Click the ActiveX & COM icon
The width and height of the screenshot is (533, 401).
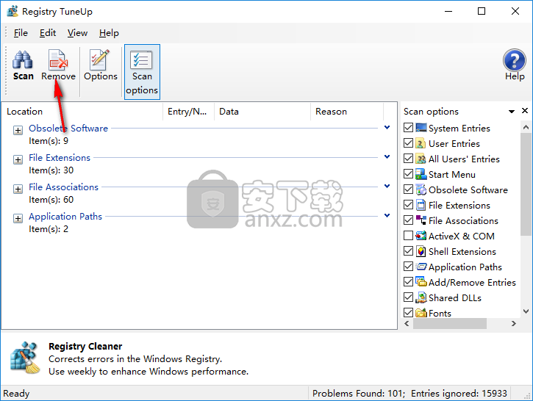coord(421,236)
